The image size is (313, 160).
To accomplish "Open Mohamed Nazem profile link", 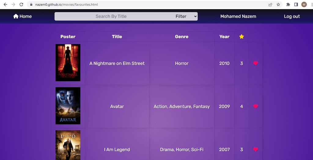I will click(238, 16).
